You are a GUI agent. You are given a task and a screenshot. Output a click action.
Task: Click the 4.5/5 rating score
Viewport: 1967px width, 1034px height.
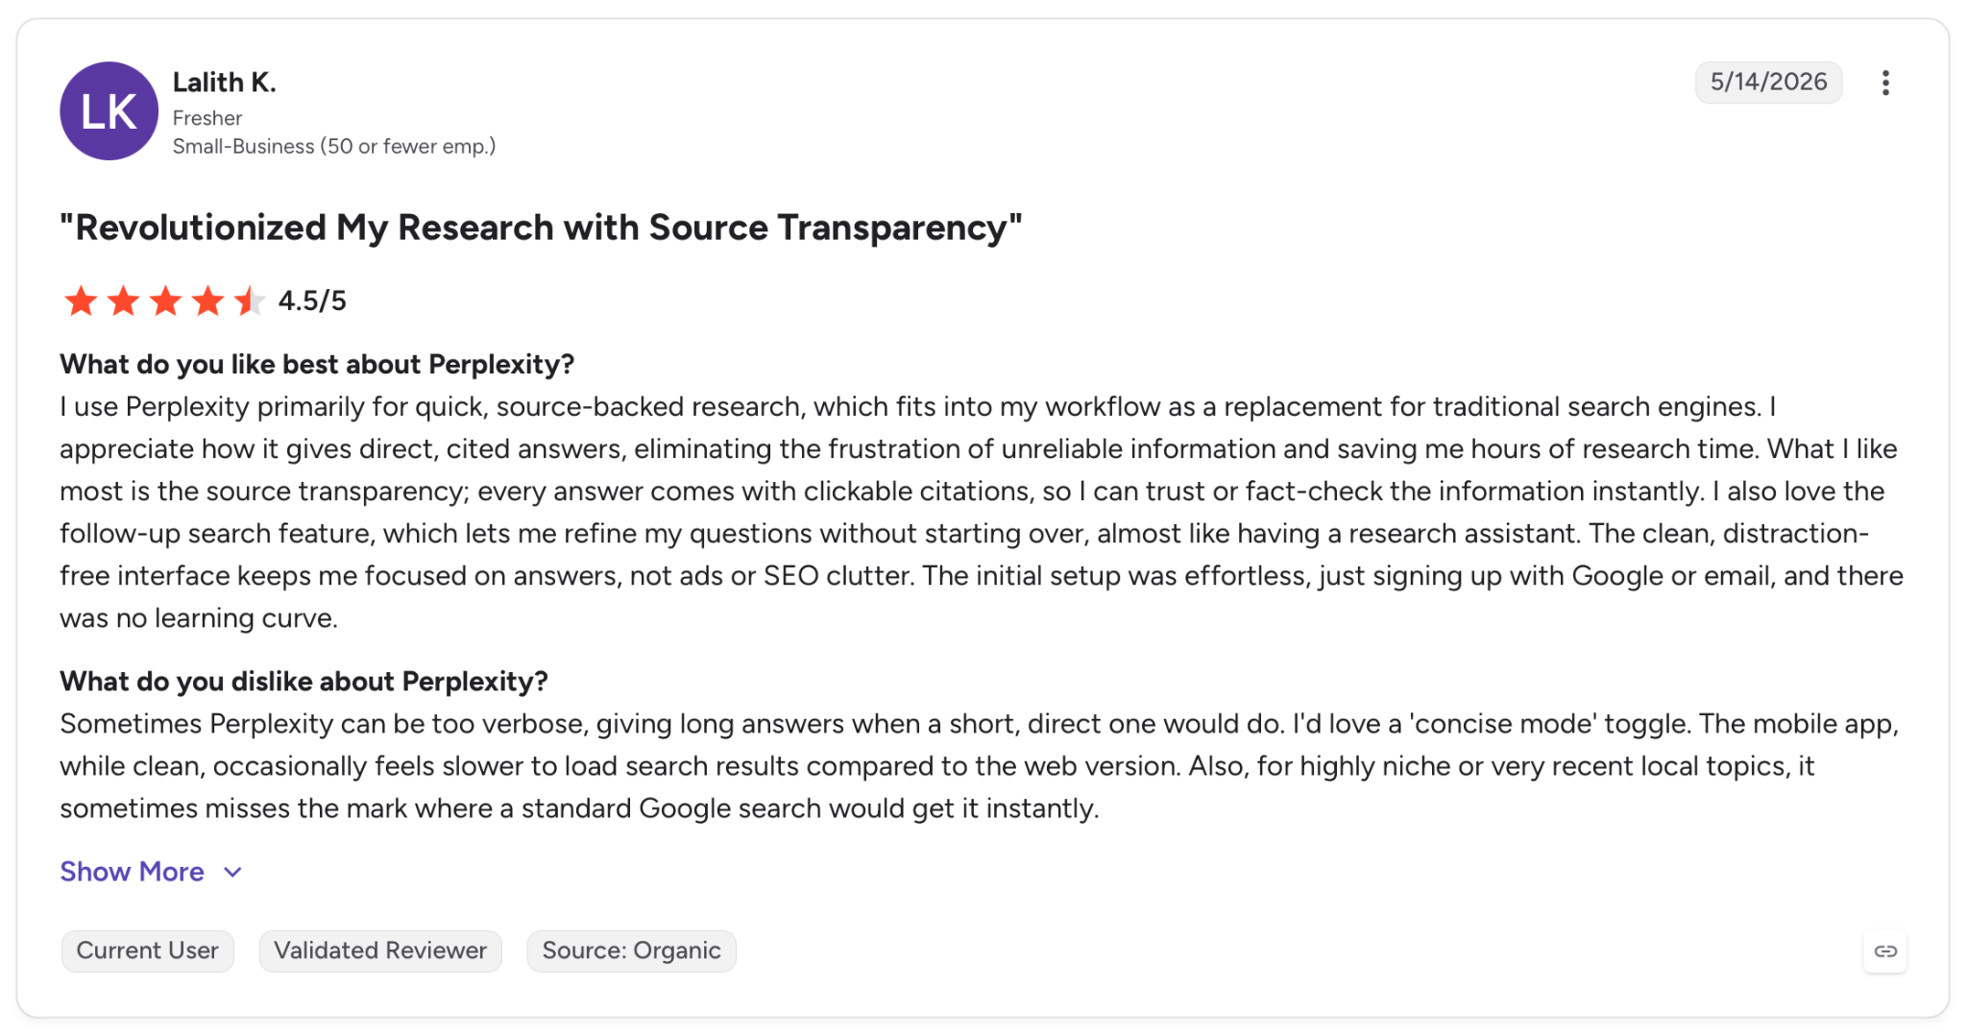point(312,301)
